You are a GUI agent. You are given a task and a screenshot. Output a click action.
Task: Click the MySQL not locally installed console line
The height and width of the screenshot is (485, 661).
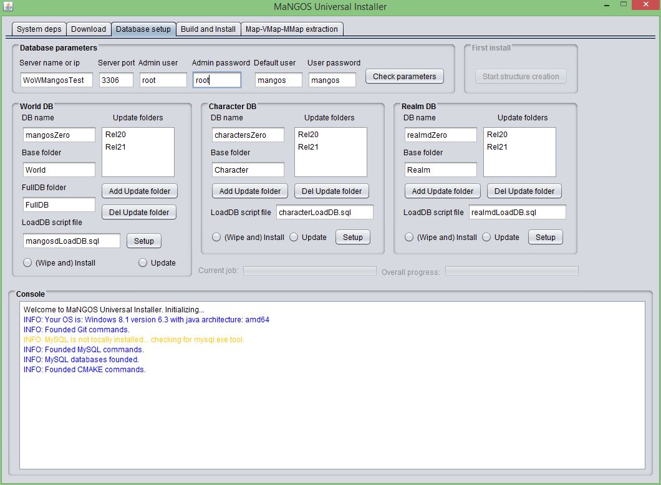[133, 340]
